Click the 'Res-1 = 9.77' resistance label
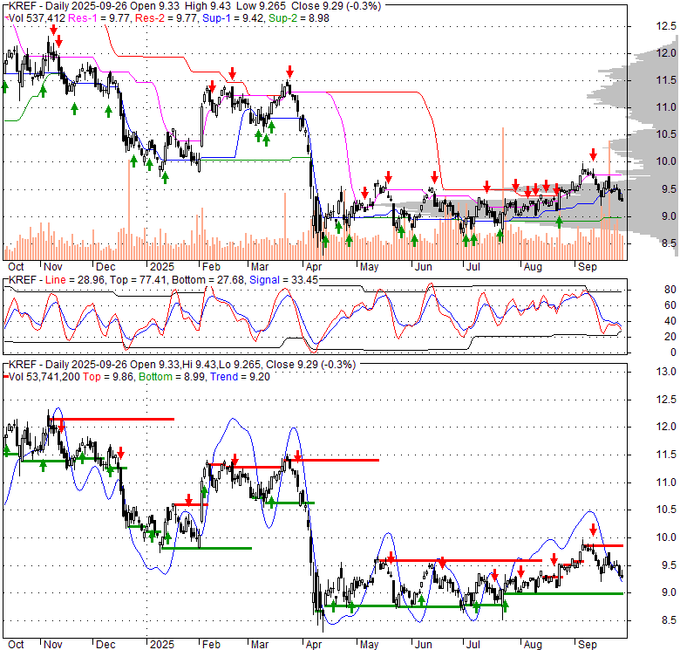 [x=99, y=18]
